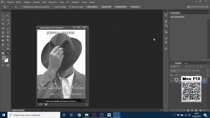Select the Paint Bucket tool
Image resolution: width=210 pixels, height=118 pixels.
pos(8,36)
